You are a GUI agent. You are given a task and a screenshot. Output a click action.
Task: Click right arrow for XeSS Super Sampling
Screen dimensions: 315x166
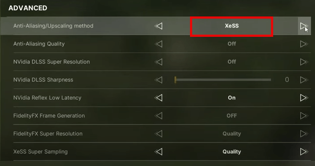click(304, 152)
